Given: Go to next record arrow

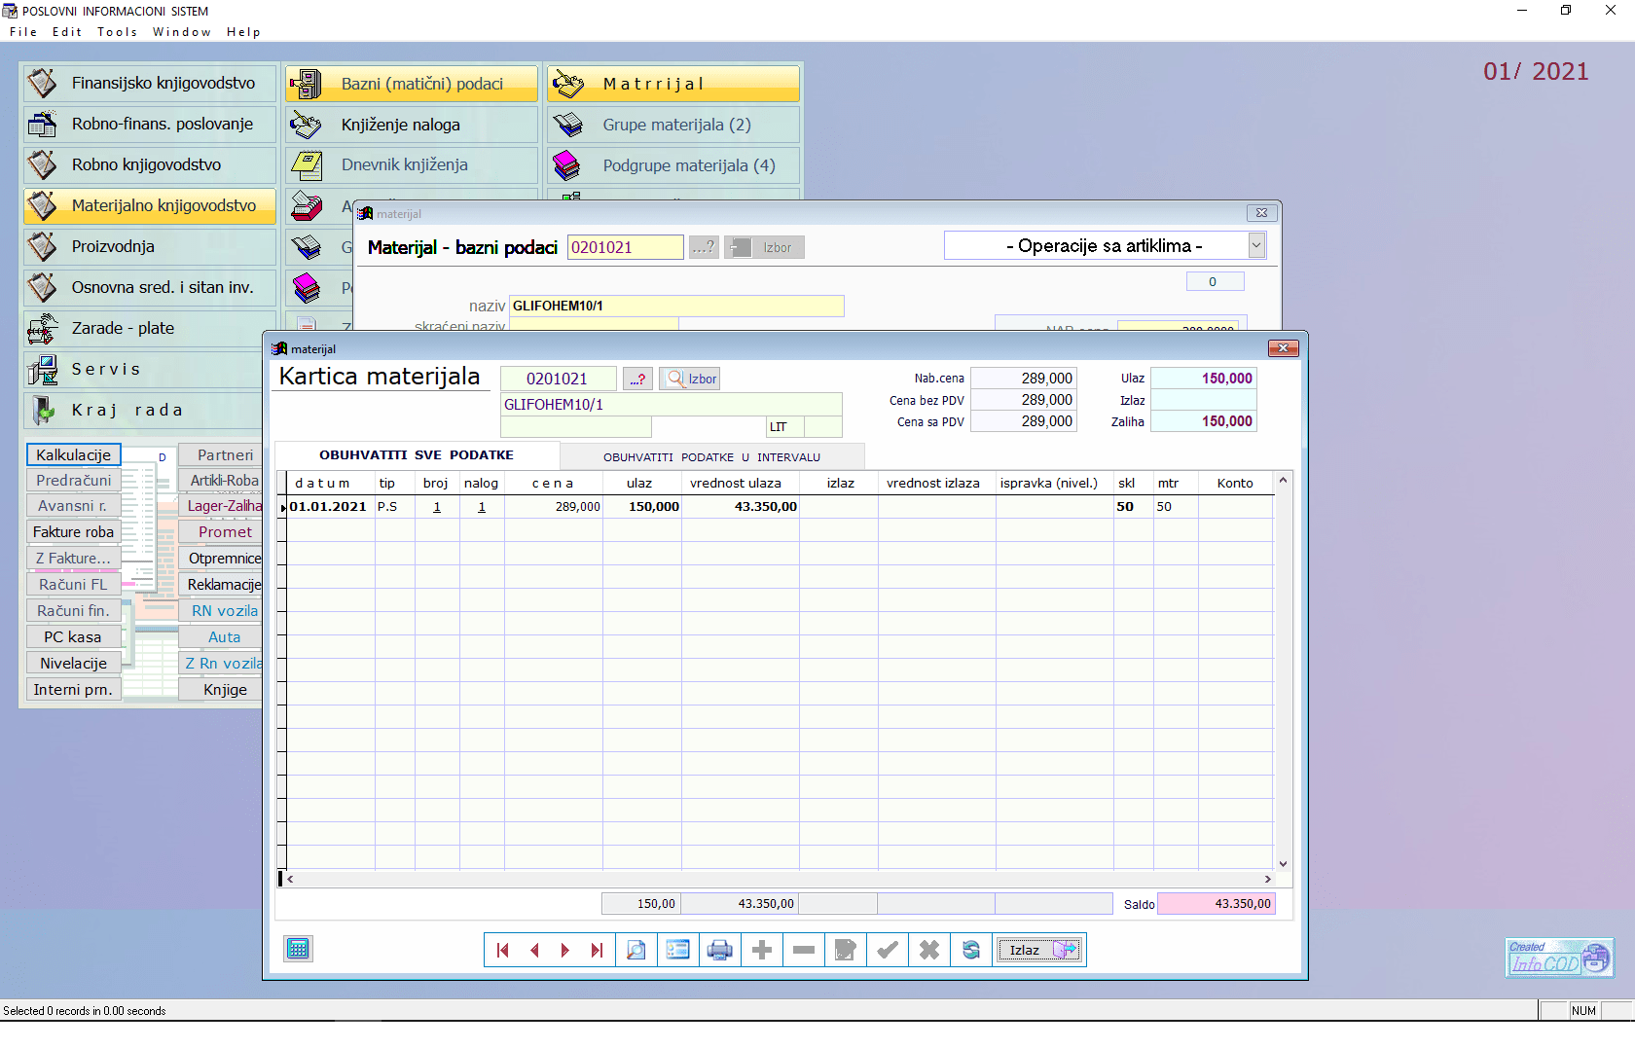Looking at the screenshot, I should (x=565, y=950).
